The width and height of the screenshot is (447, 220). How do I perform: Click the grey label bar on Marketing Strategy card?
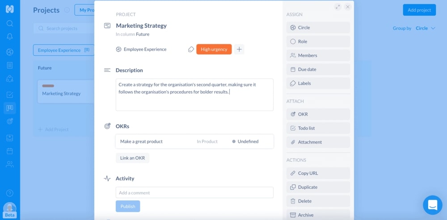click(48, 86)
